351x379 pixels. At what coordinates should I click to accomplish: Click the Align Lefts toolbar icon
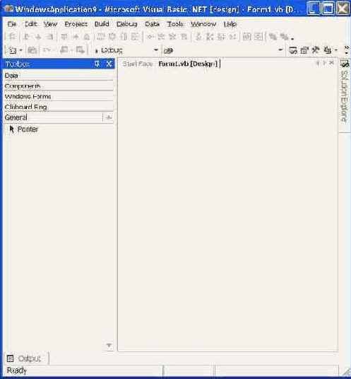(27, 37)
